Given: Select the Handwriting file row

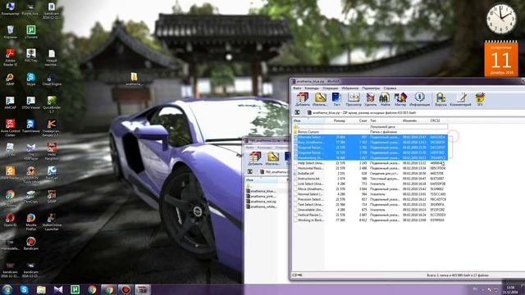Looking at the screenshot, I should [x=370, y=157].
